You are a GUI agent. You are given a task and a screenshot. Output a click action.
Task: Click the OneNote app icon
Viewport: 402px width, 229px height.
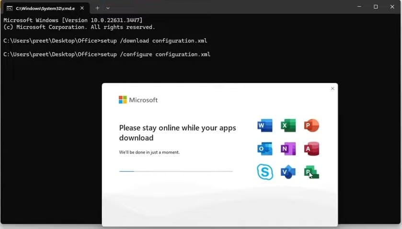coord(288,149)
